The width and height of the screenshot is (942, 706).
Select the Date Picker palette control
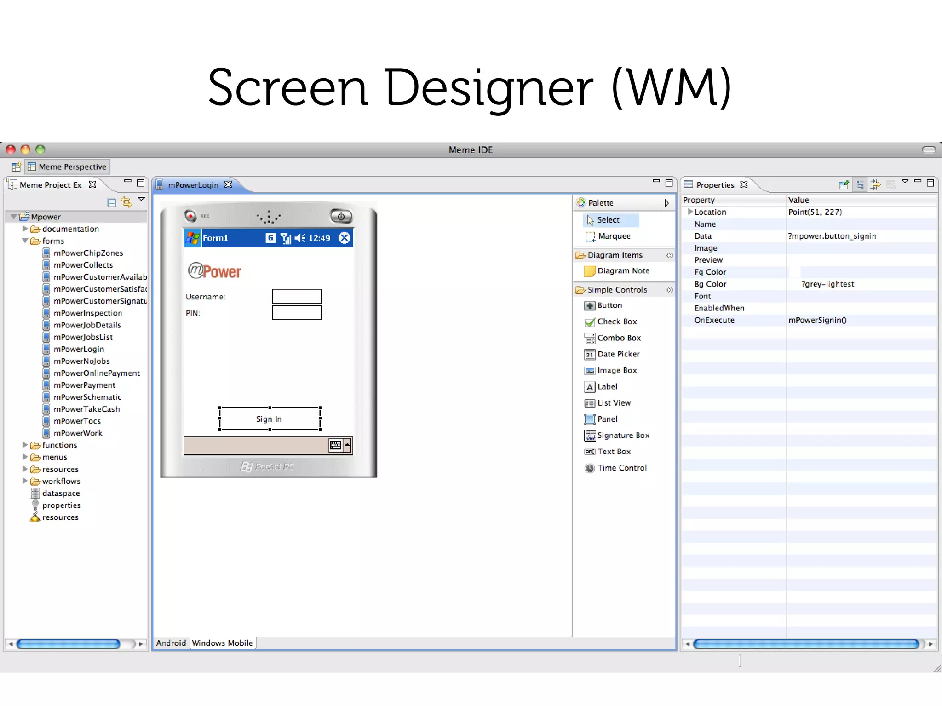point(612,354)
